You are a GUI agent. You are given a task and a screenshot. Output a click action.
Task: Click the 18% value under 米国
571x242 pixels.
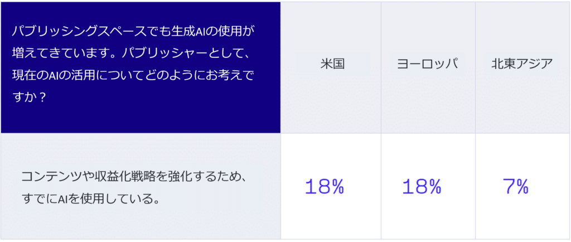[x=324, y=187]
